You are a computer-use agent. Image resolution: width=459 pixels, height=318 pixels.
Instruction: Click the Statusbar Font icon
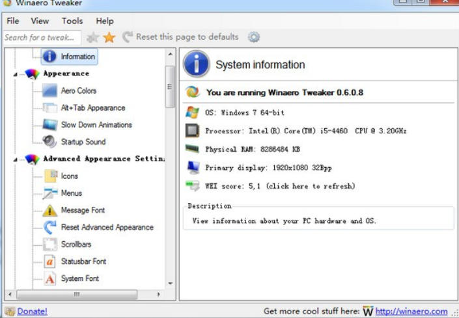click(50, 261)
